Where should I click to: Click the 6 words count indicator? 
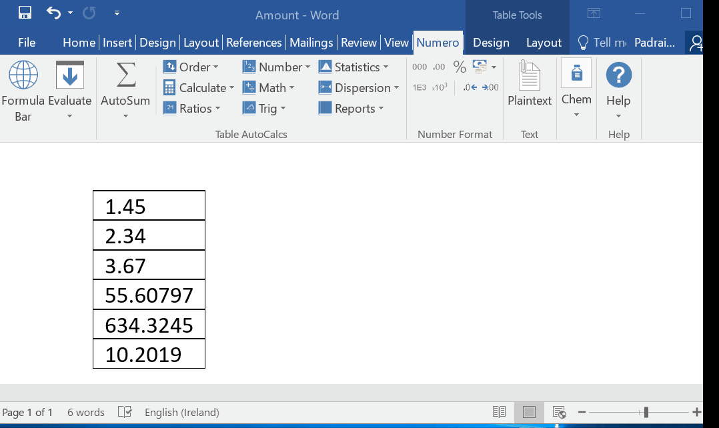coord(86,412)
